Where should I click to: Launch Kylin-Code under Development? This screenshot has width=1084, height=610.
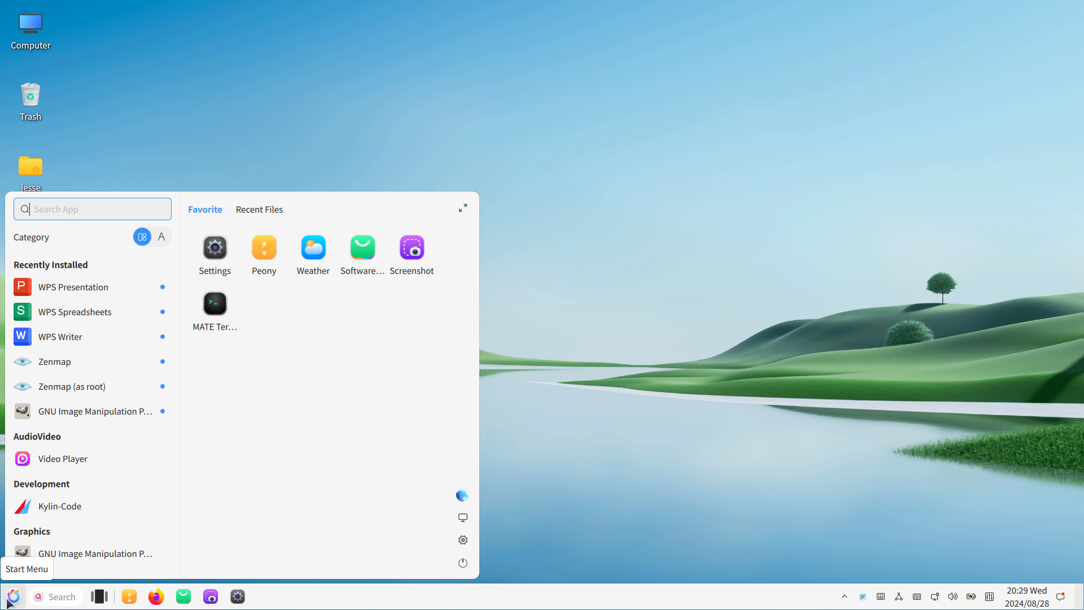91,506
